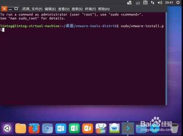This screenshot has height=136, width=183.
Task: Launch the presentation app from dock
Action: point(87,128)
